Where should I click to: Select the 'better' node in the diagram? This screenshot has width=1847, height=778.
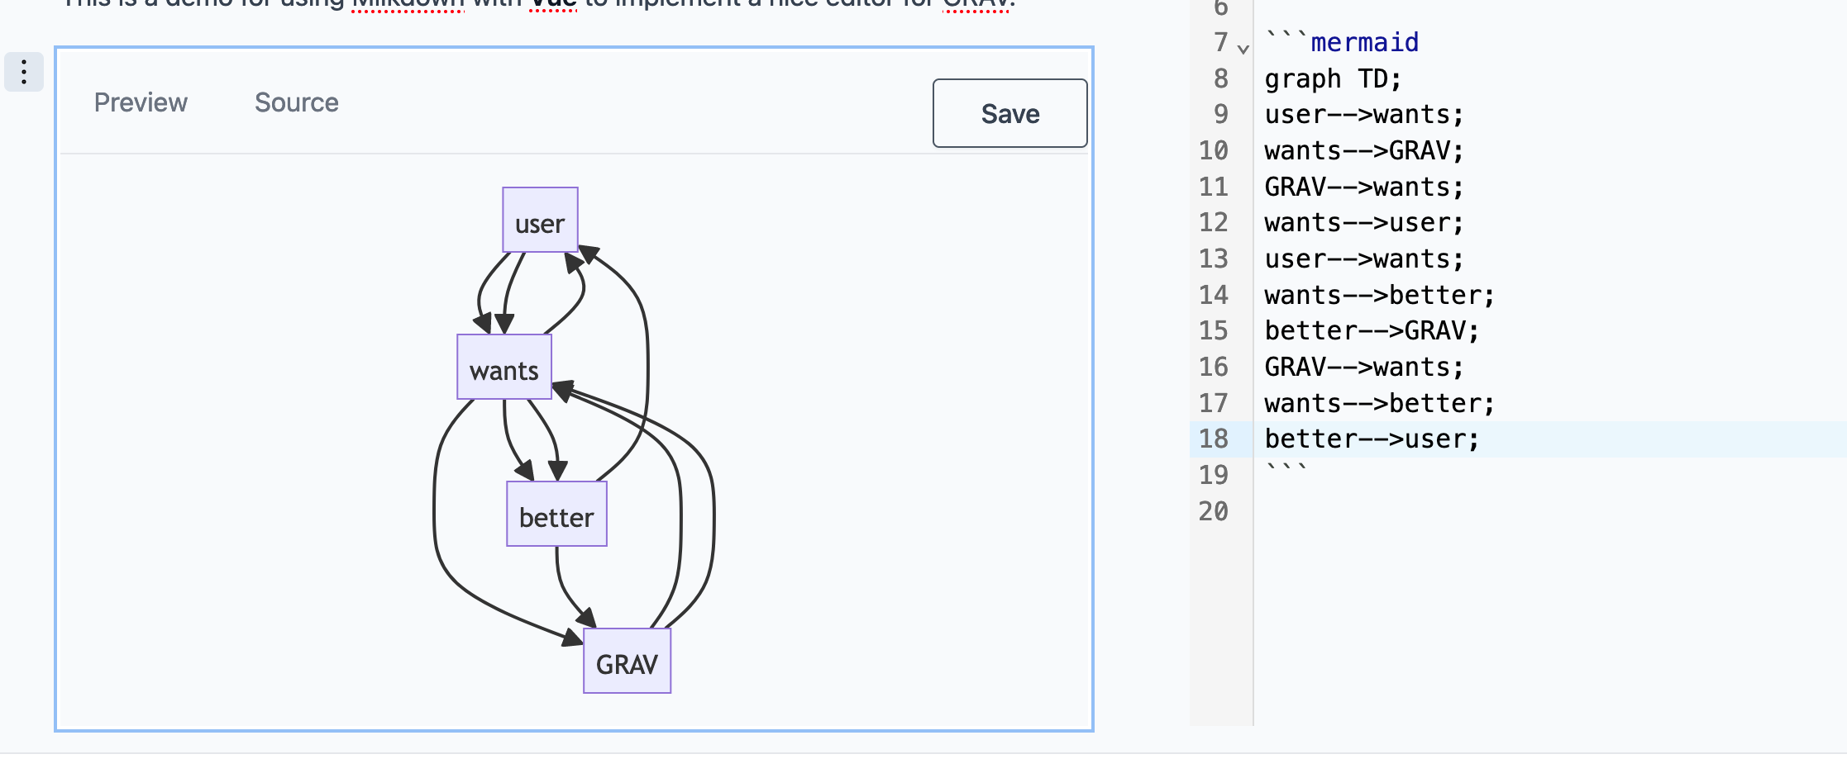coord(556,514)
